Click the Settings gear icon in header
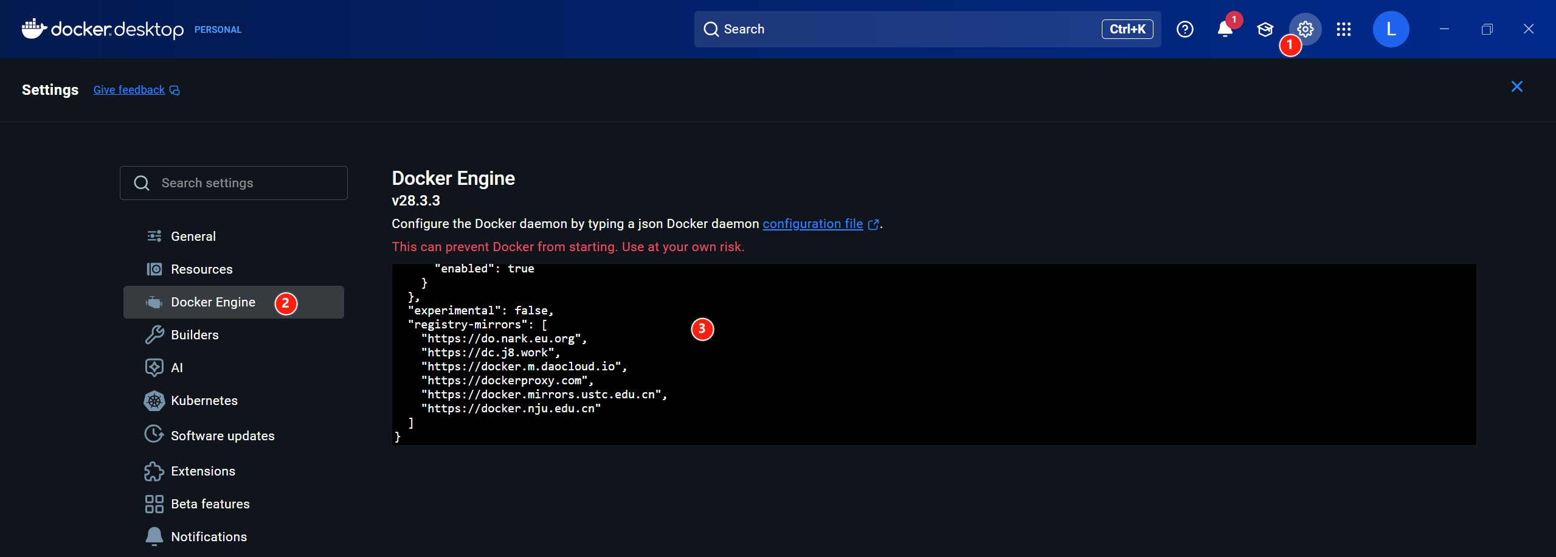This screenshot has height=557, width=1556. [x=1305, y=29]
